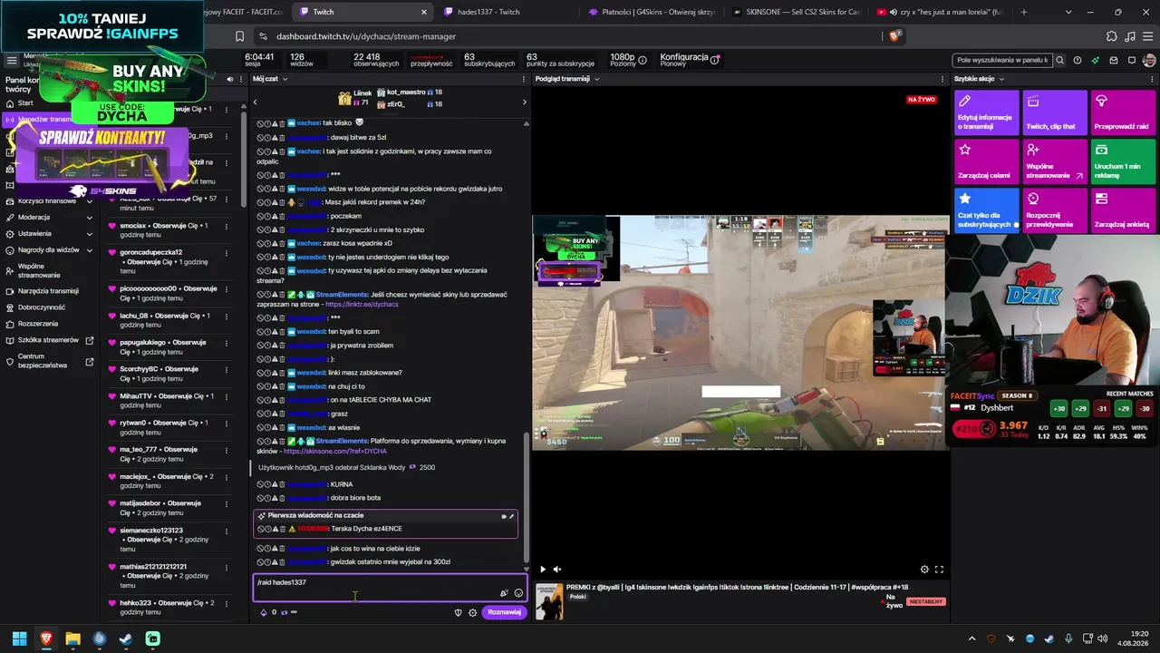Open Start in creator dashboard sidebar
Screen dimensions: 1160x653
click(25, 103)
